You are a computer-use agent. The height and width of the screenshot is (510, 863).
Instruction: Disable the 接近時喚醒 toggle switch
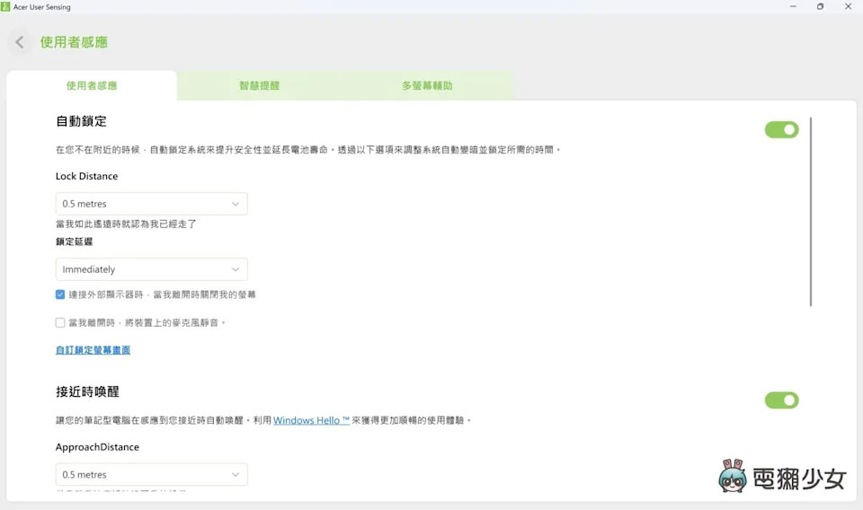coord(781,400)
